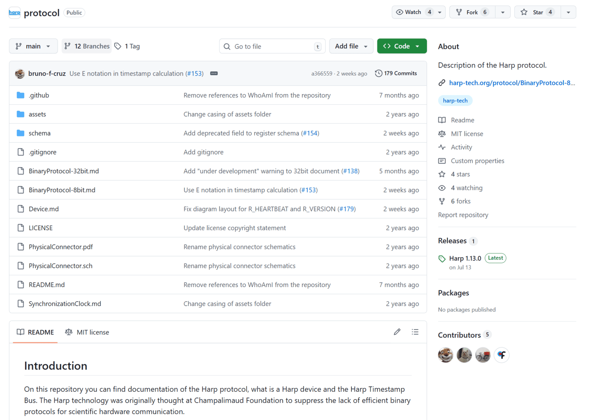This screenshot has height=420, width=589.
Task: Open the .github folder
Action: [x=39, y=95]
